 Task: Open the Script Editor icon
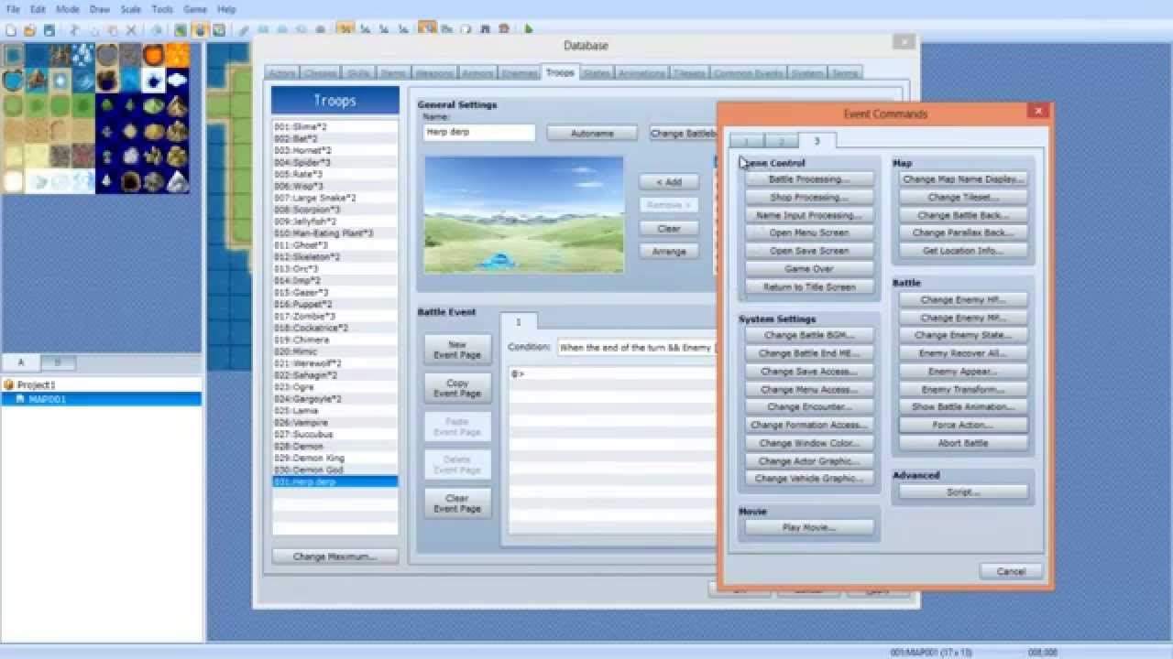tap(466, 30)
